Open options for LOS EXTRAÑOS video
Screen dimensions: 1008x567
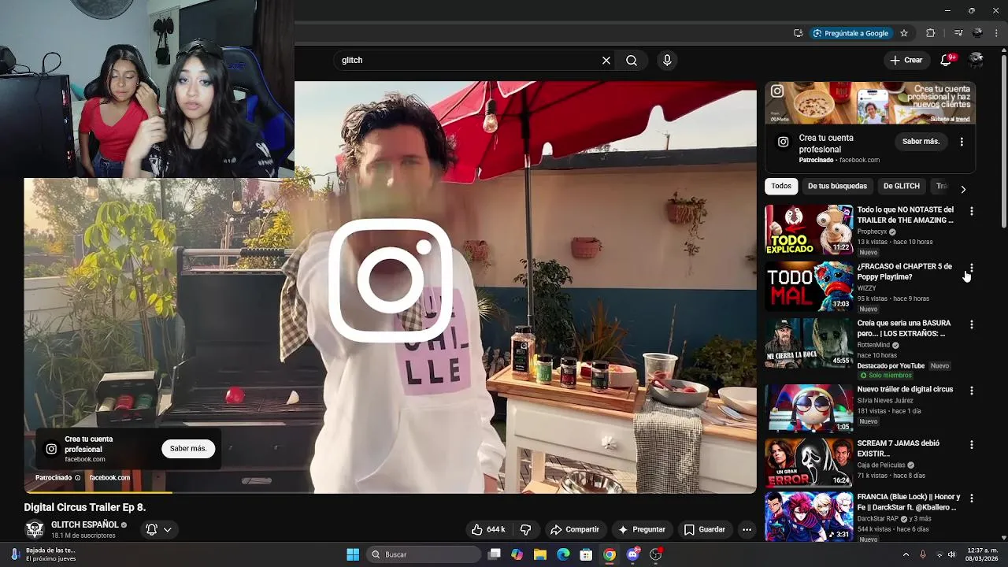972,324
